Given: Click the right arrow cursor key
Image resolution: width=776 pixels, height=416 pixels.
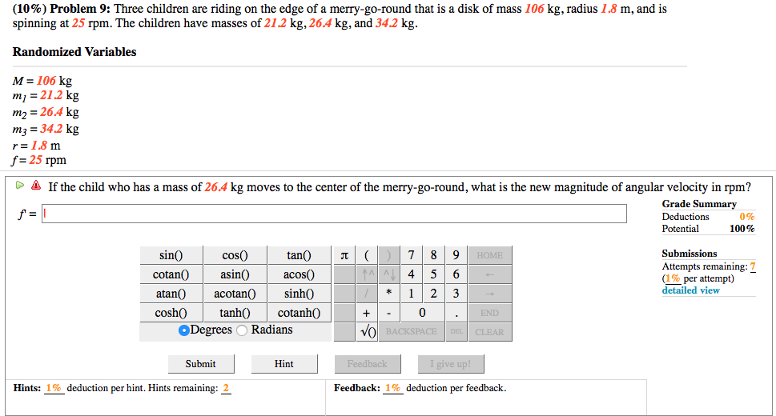Looking at the screenshot, I should tap(490, 294).
